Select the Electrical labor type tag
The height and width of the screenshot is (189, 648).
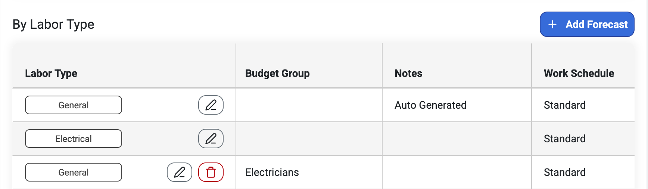[74, 139]
